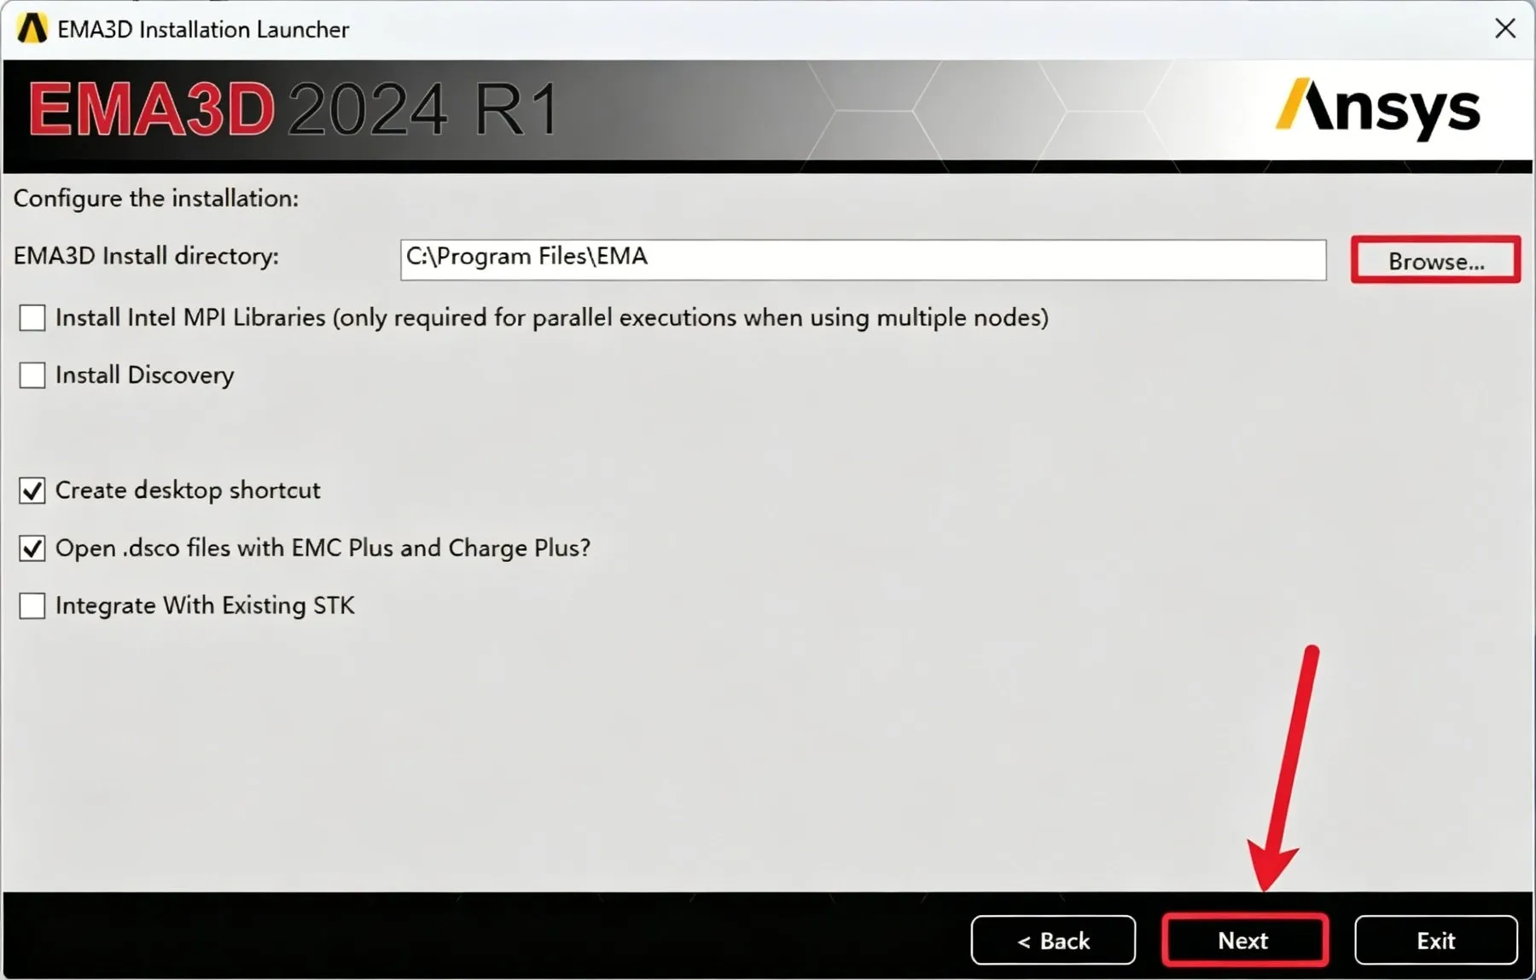Exit the installer
This screenshot has height=980, width=1536.
[x=1435, y=940]
